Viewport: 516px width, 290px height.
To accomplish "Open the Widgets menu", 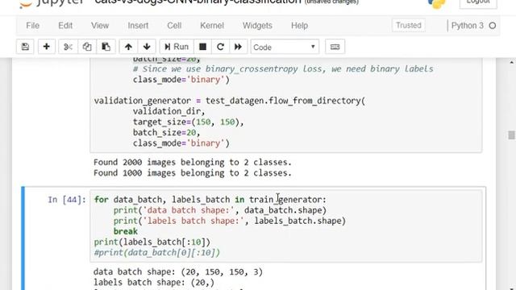I will (x=257, y=25).
